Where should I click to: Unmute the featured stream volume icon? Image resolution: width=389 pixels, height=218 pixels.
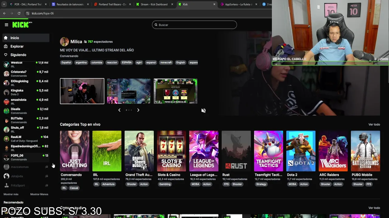(203, 111)
